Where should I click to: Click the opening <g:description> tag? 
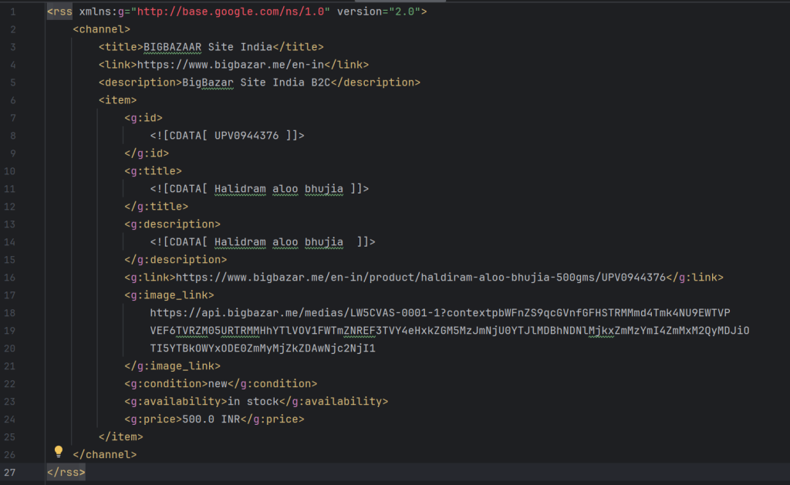(x=172, y=224)
